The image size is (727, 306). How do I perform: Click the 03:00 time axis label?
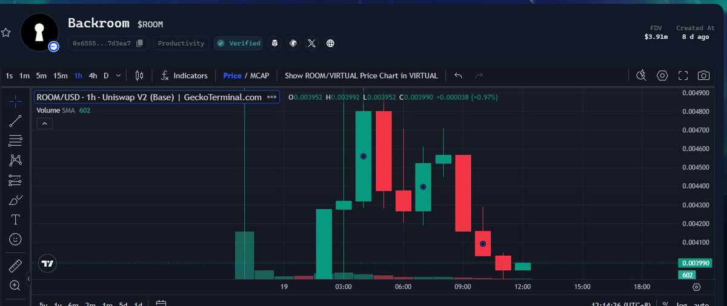(x=343, y=287)
